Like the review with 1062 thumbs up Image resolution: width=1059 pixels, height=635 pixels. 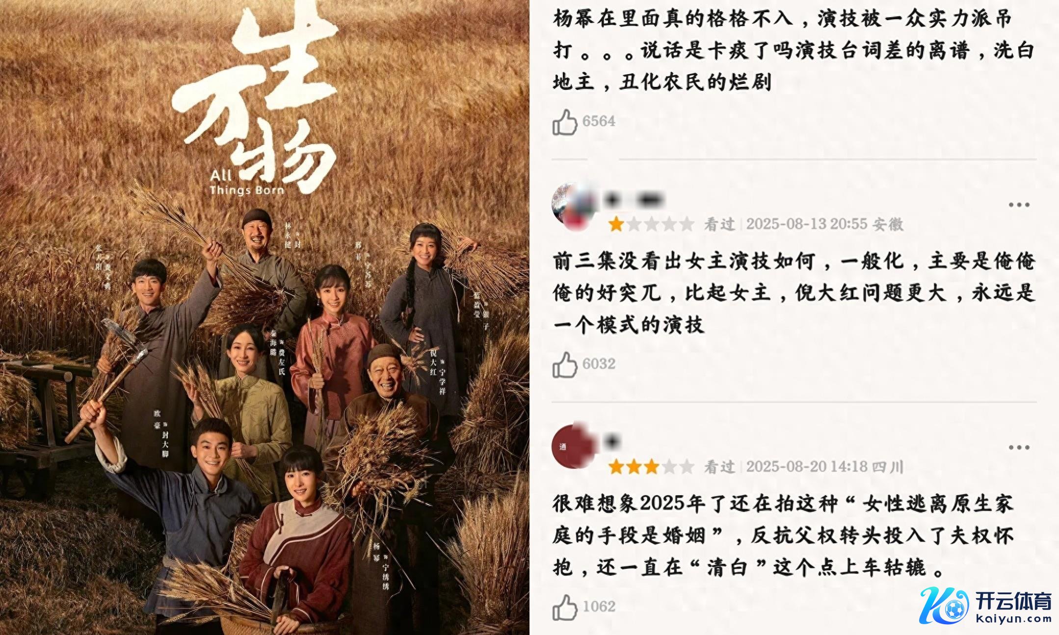[564, 608]
